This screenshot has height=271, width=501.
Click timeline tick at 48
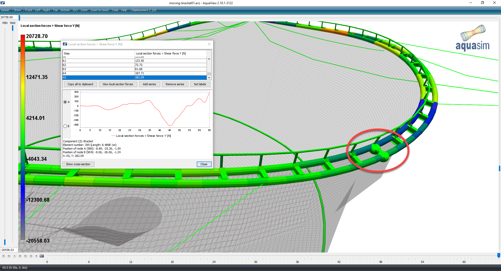[381, 262]
